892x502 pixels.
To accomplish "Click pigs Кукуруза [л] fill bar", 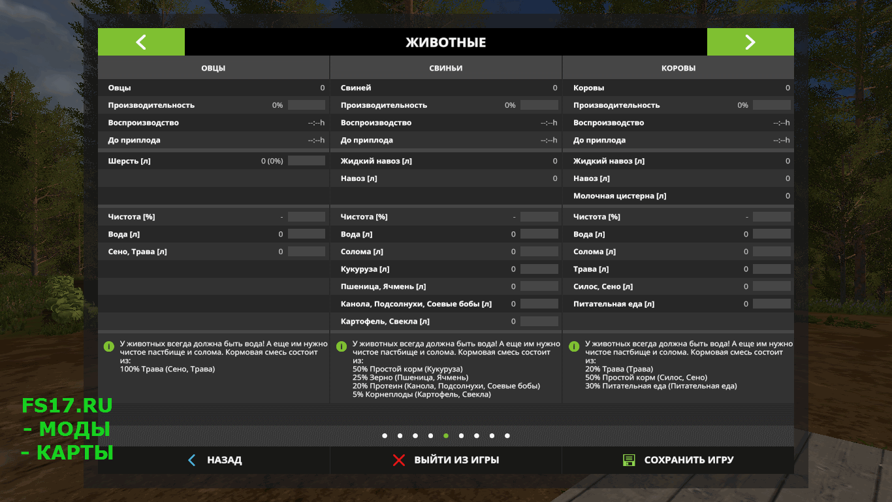I will (539, 269).
